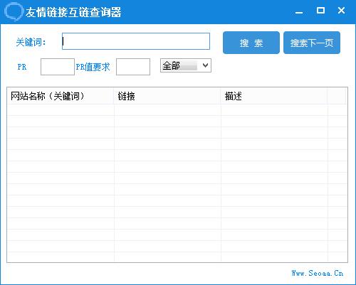Click the PR值要求 label
The image size is (356, 285).
(x=93, y=67)
